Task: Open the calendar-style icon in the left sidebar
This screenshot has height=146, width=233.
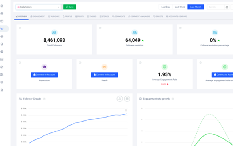Action: 2,21
